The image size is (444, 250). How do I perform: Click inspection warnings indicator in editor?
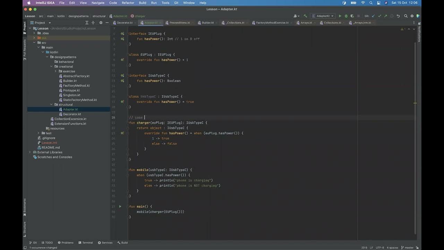coord(402,29)
